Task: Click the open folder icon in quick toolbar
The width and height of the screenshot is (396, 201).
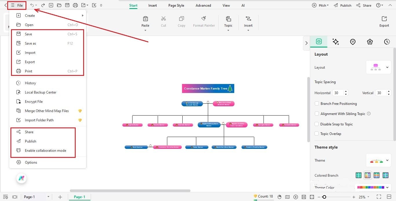Action: [x=59, y=5]
